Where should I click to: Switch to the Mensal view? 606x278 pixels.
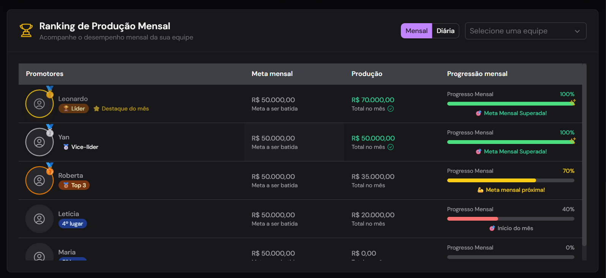coord(416,31)
